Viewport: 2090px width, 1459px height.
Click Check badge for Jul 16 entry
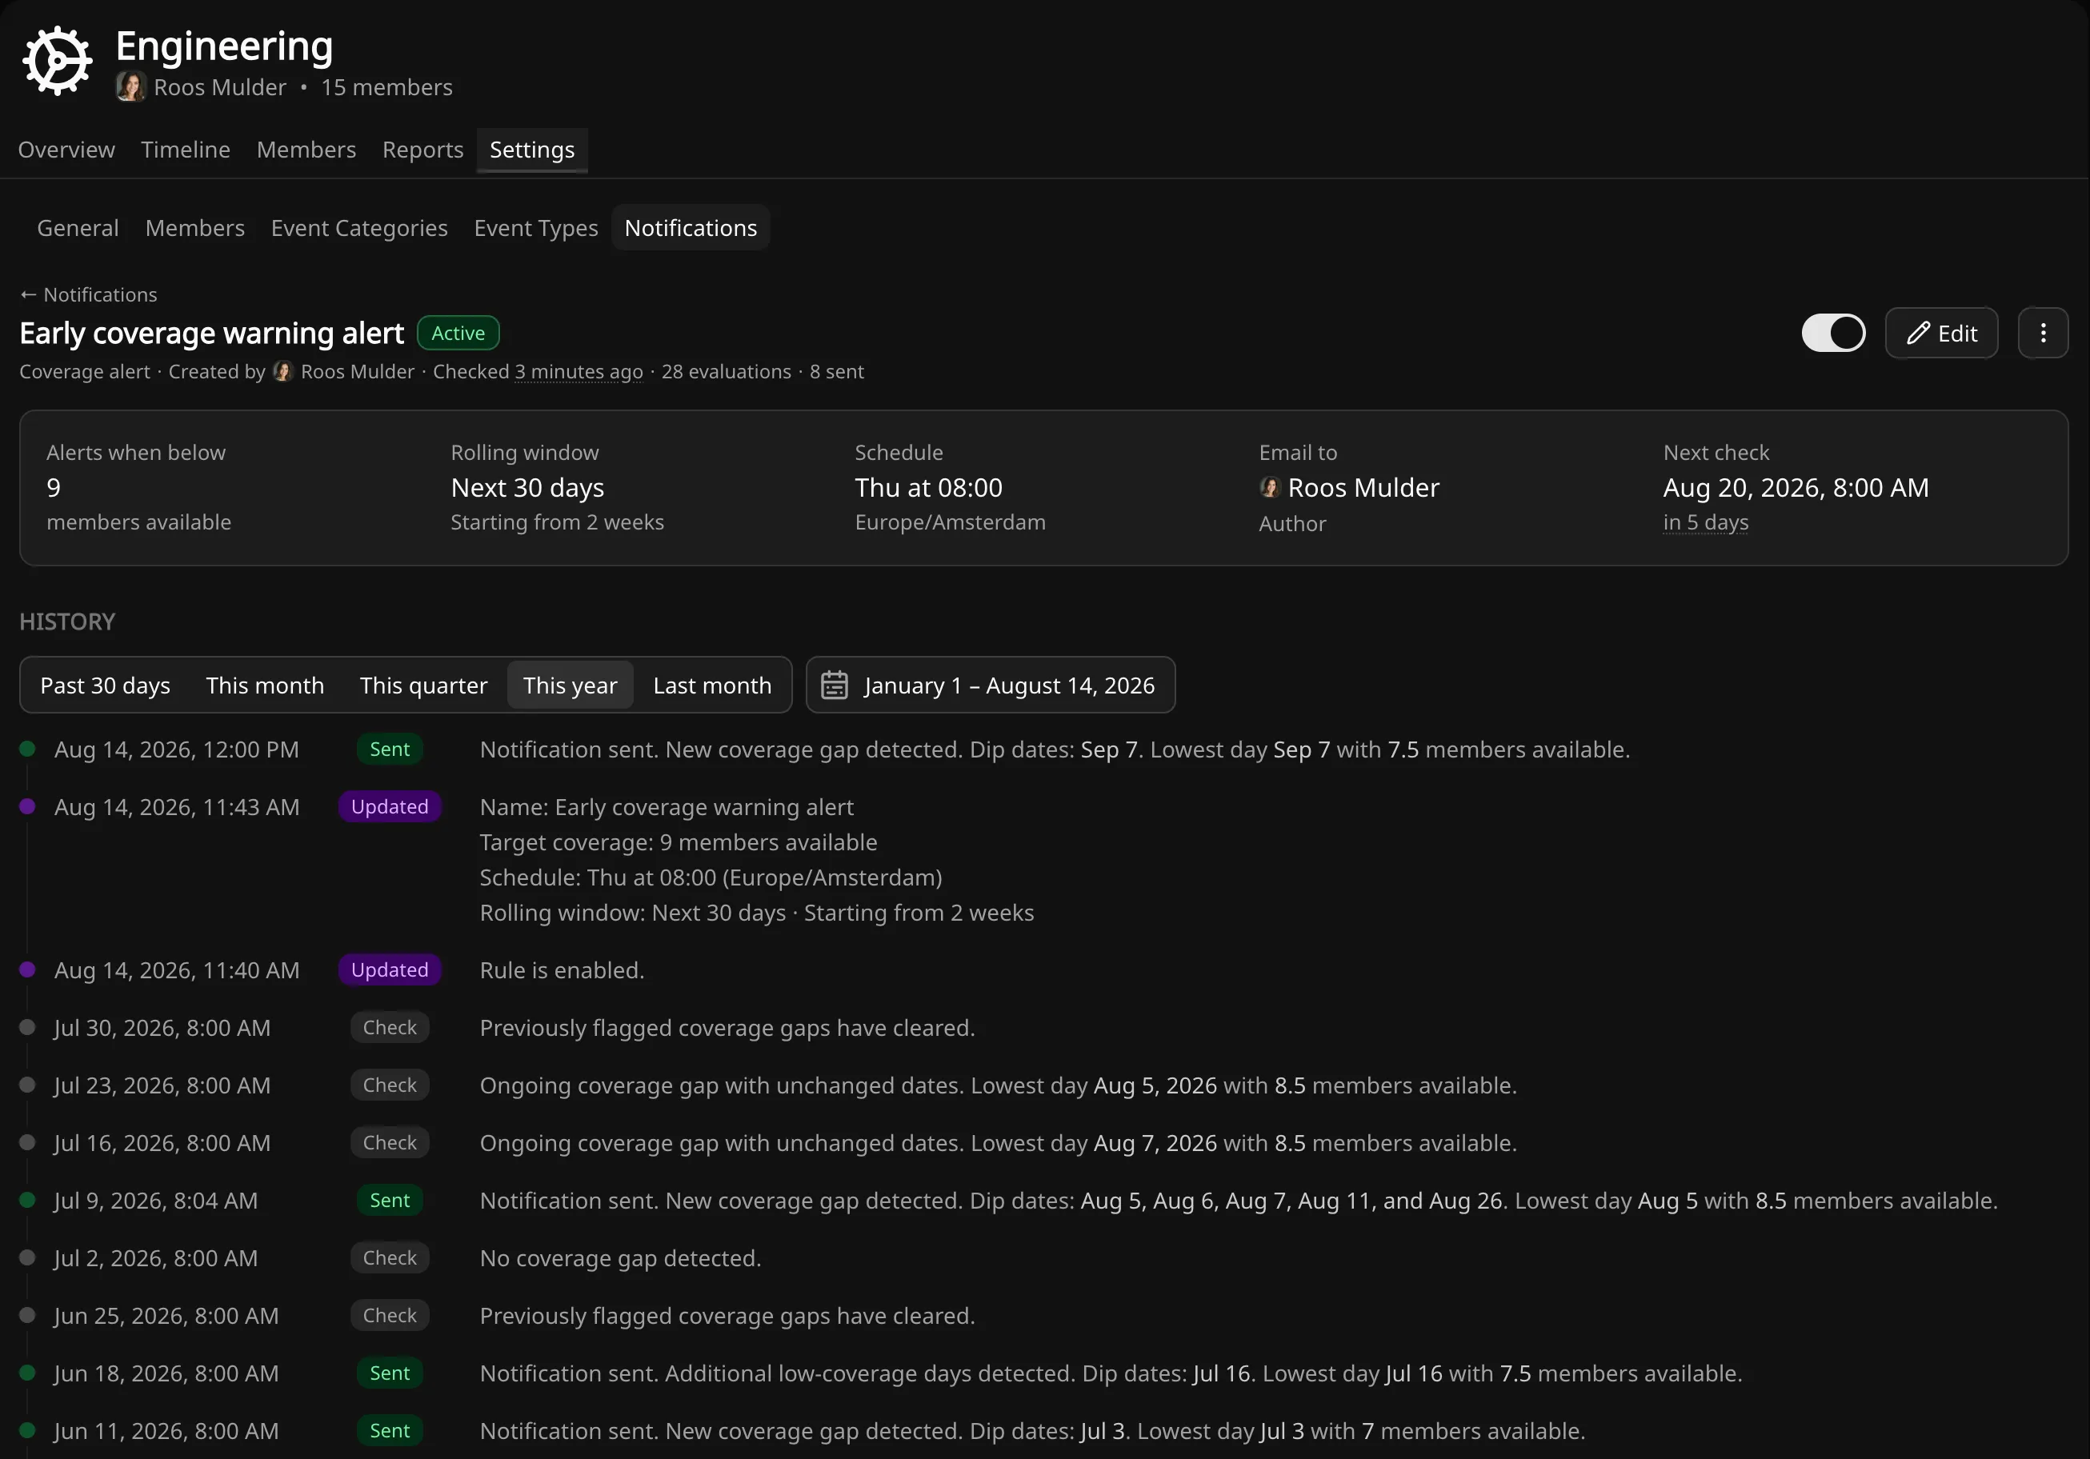[390, 1142]
